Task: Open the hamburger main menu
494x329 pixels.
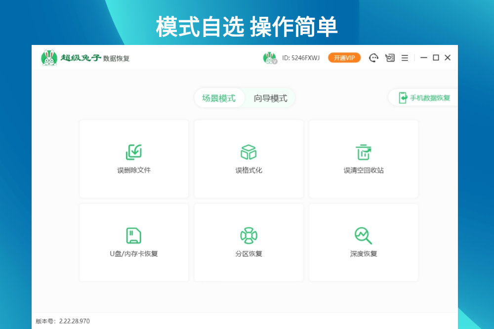Action: 405,58
